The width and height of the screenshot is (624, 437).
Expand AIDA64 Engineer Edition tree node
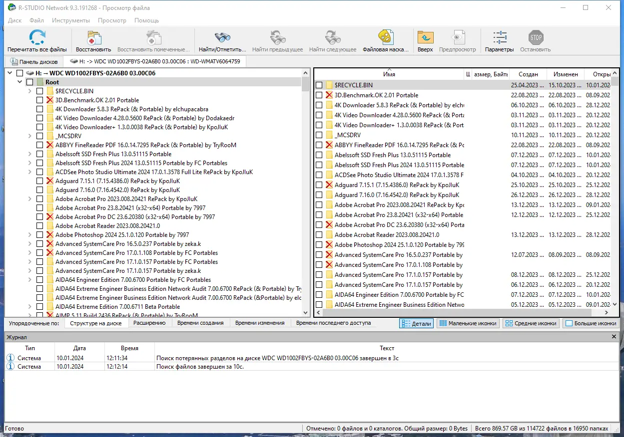30,280
